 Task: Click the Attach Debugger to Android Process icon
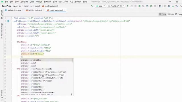[151, 6]
